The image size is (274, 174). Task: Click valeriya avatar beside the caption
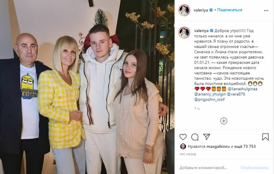(184, 33)
